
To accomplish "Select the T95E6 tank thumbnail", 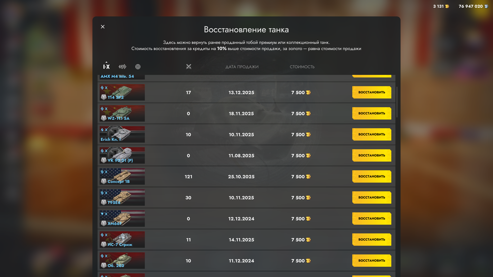I will tap(122, 197).
